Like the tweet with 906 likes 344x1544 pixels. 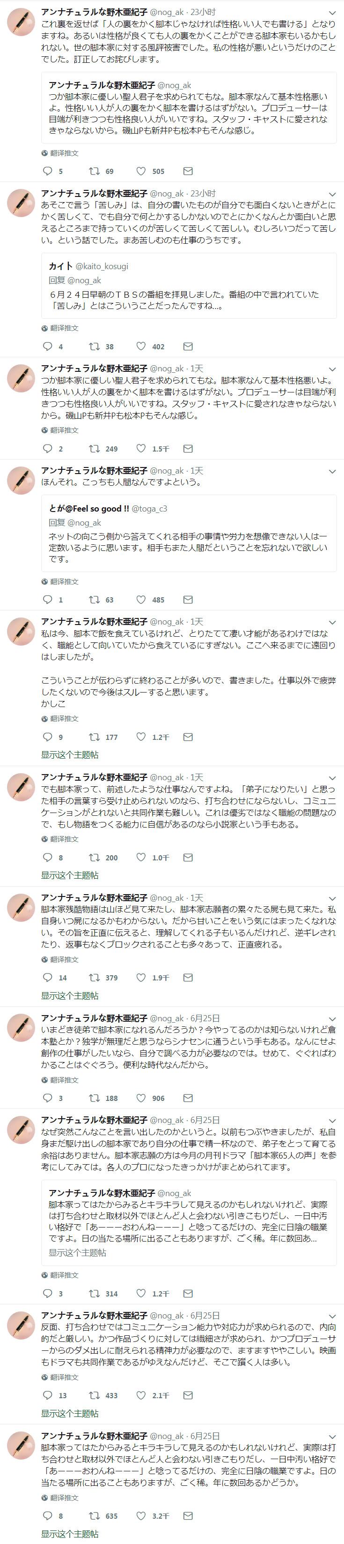(x=141, y=1098)
